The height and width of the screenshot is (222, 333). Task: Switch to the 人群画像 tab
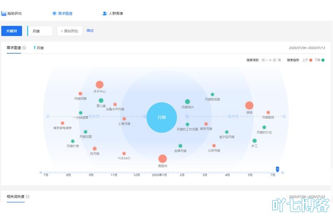point(113,13)
